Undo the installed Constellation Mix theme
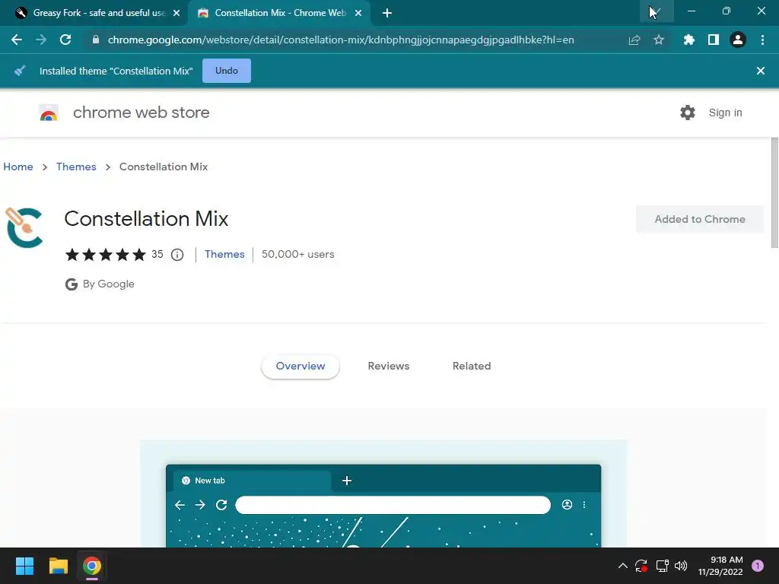779x584 pixels. 227,71
